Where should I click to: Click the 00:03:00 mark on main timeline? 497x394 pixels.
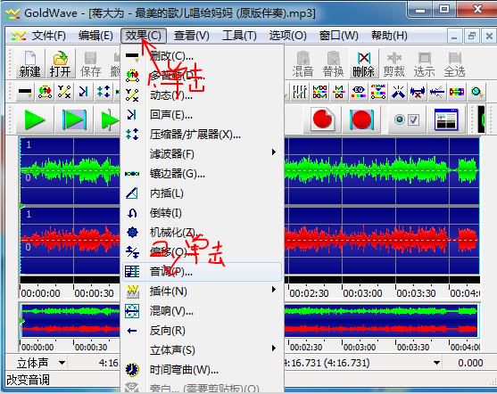click(x=362, y=293)
